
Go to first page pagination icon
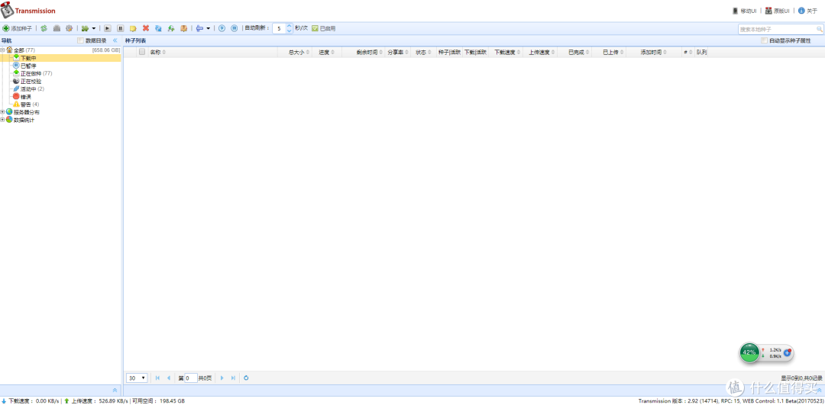(x=157, y=378)
